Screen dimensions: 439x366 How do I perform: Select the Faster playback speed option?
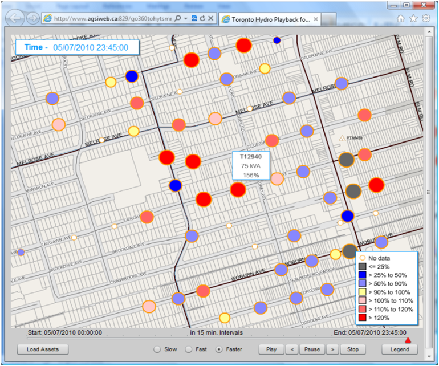tap(219, 349)
